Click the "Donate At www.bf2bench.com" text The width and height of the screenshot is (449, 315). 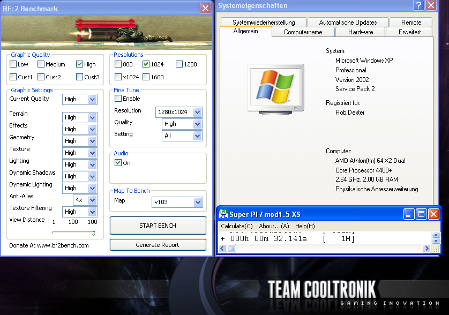(x=49, y=245)
